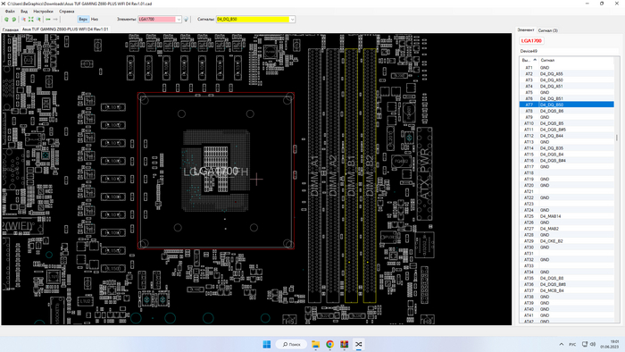Select pin row AT2 D4_DQ_A55

(x=566, y=74)
